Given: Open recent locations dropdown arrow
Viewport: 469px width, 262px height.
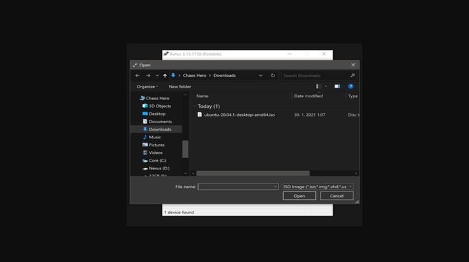Looking at the screenshot, I should (x=157, y=76).
